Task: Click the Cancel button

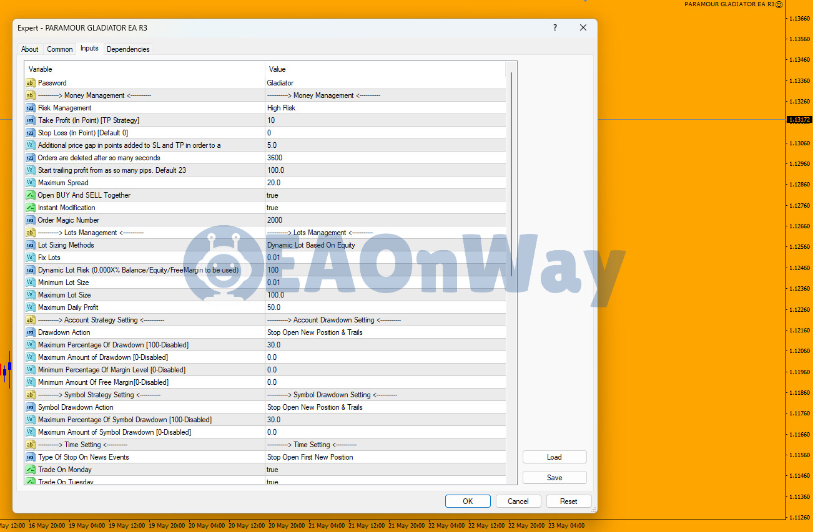Action: coord(518,501)
